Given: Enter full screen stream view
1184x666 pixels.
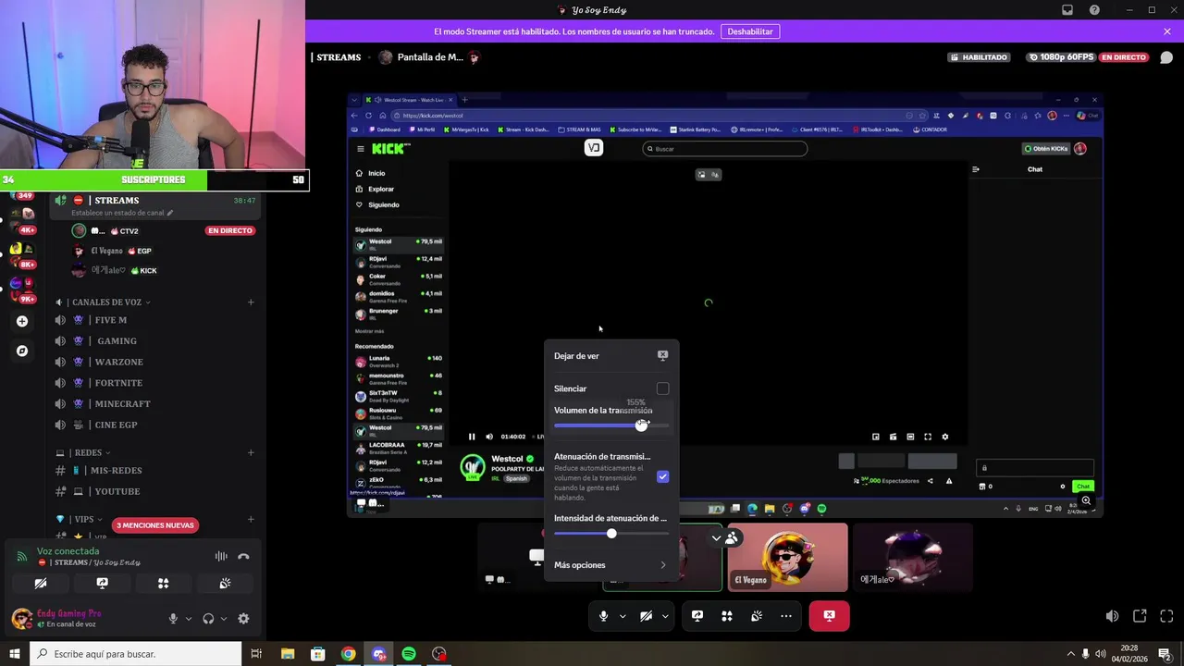Looking at the screenshot, I should coord(1166,616).
